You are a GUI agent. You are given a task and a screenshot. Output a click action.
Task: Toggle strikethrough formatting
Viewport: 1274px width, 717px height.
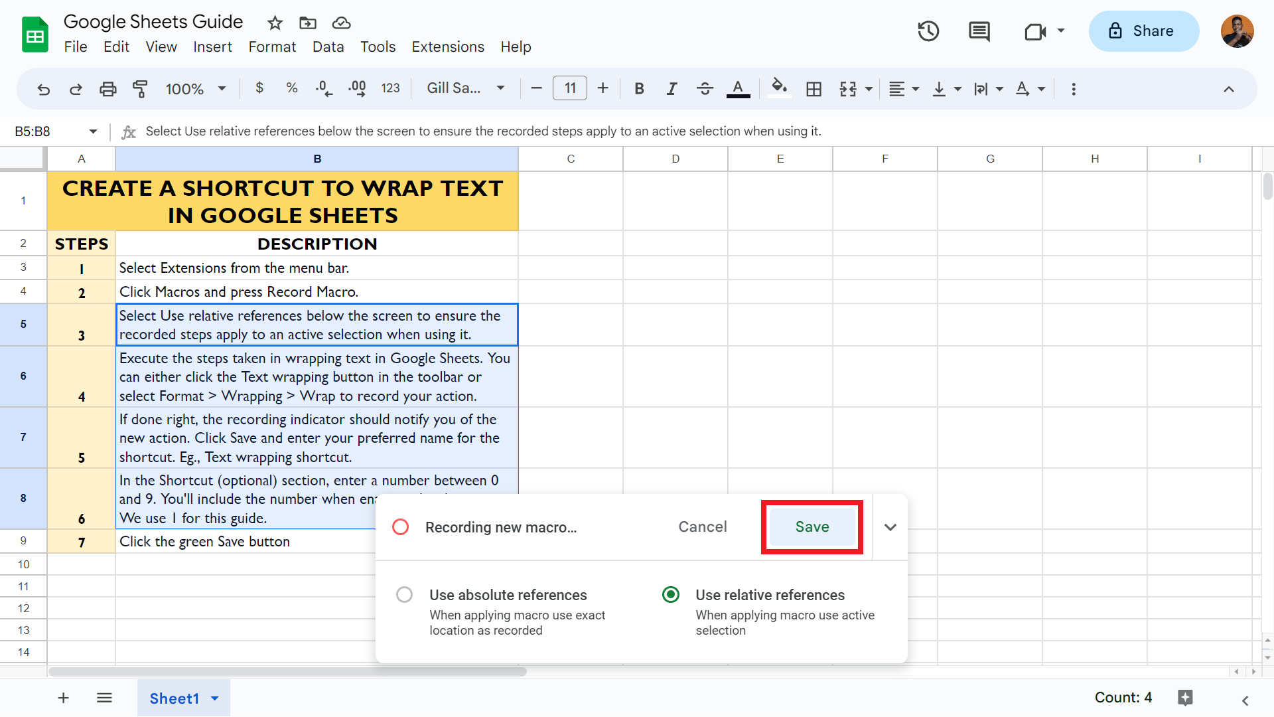[705, 88]
